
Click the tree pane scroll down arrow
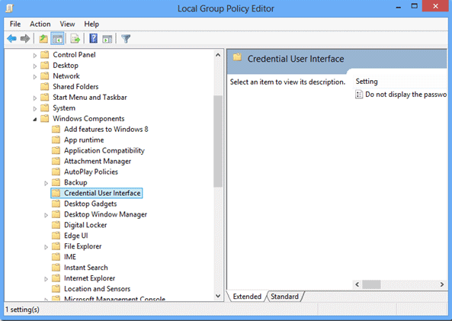pyautogui.click(x=218, y=296)
